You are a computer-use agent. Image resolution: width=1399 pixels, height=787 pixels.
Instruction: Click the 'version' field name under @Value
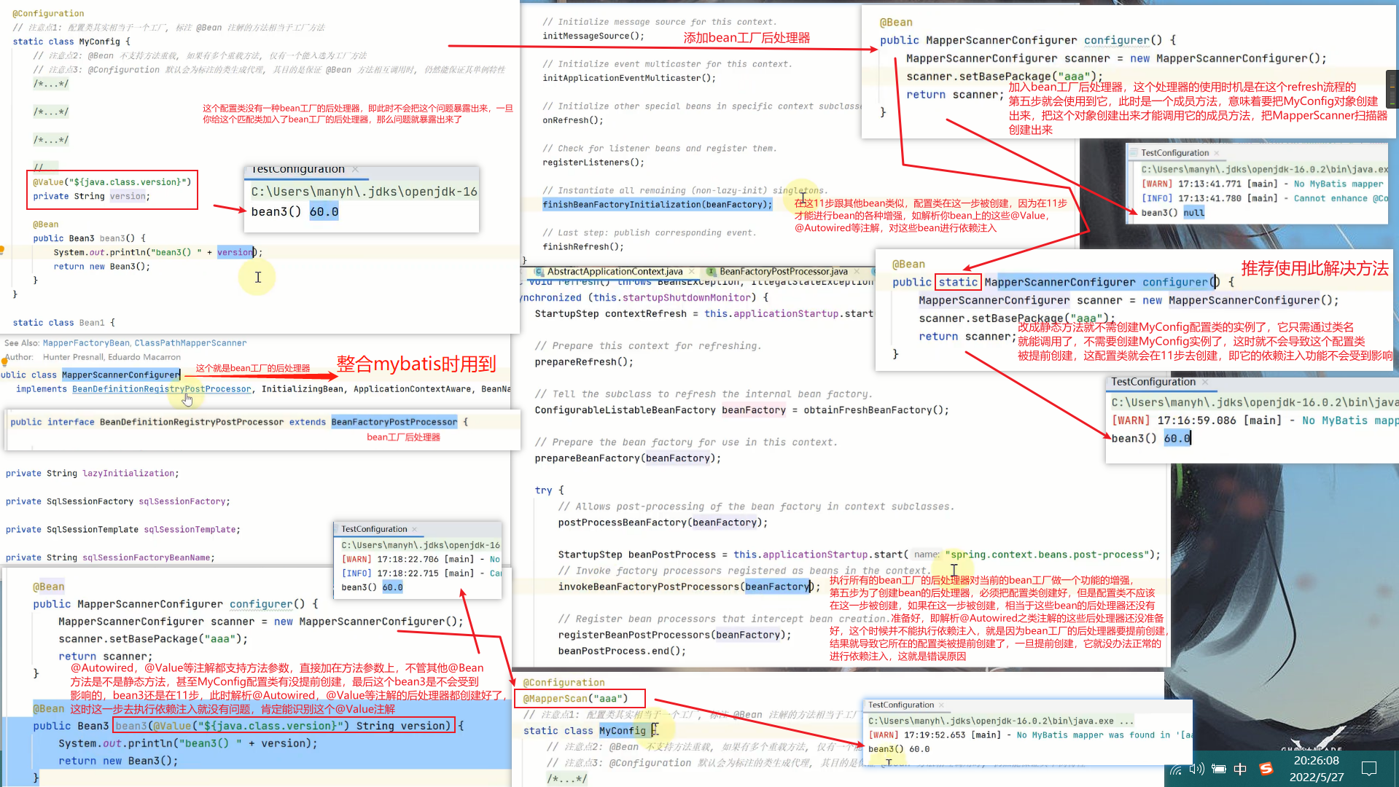tap(128, 196)
